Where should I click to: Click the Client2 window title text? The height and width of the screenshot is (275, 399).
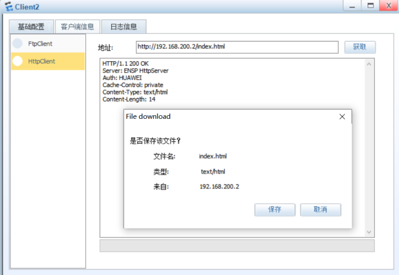pyautogui.click(x=27, y=7)
